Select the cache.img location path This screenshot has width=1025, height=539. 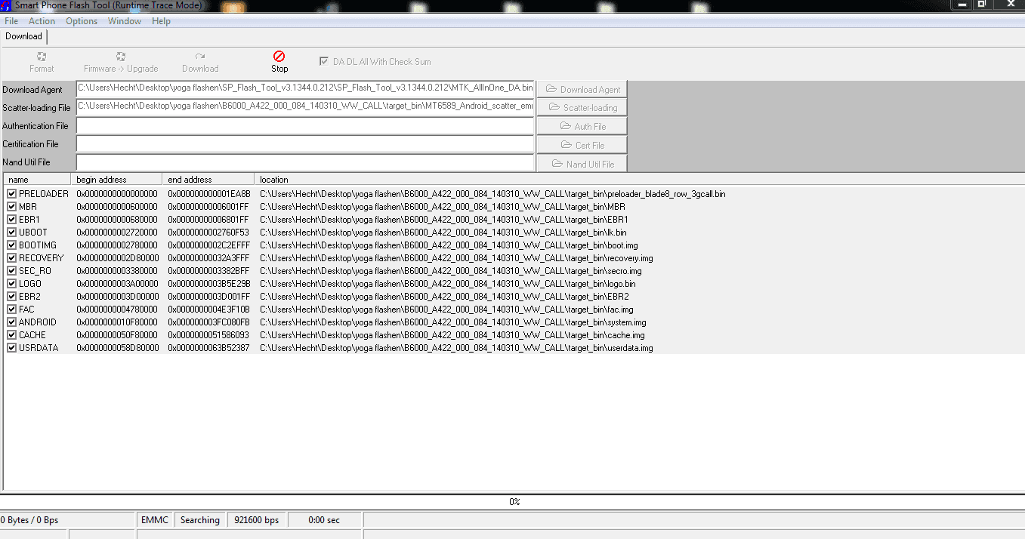pos(452,335)
